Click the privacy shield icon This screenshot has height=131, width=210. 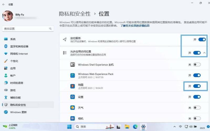click(x=6, y=105)
